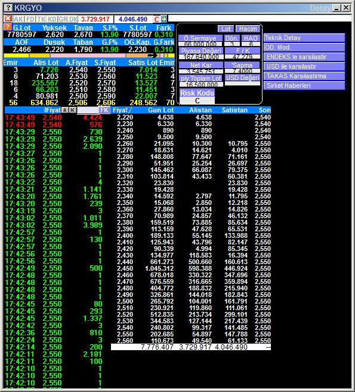
Task: Select the DK toolbar button
Action: (73, 19)
